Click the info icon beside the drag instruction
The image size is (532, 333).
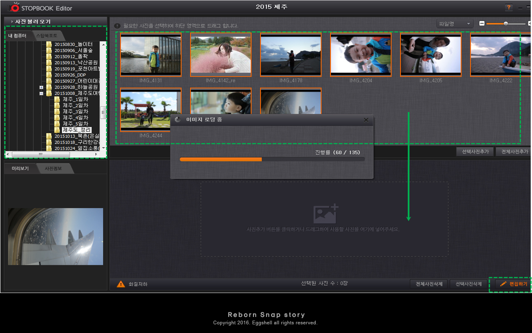coord(117,26)
